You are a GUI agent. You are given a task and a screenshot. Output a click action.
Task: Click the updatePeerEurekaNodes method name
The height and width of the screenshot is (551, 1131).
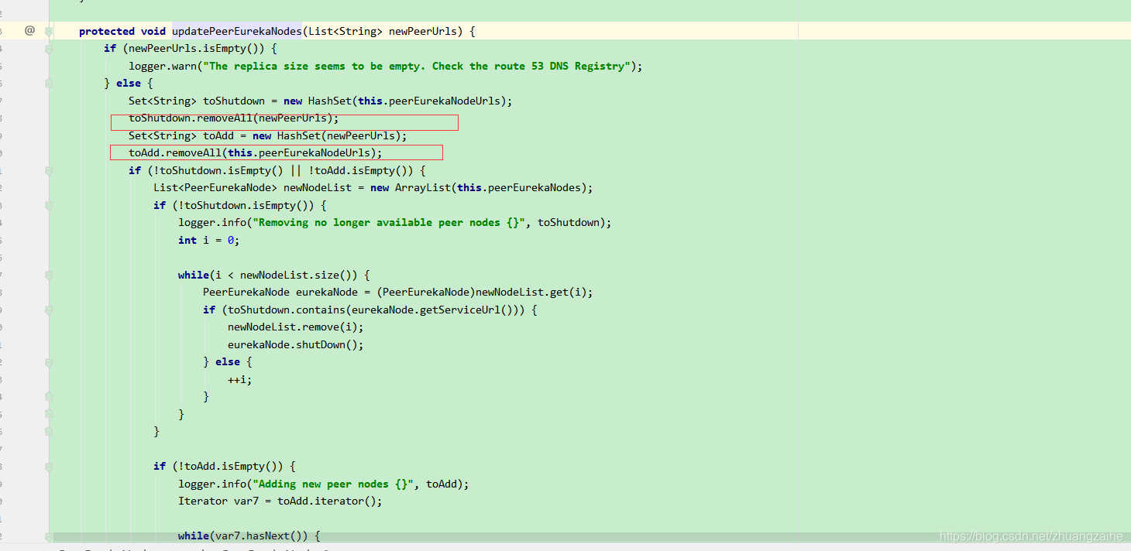pos(236,31)
